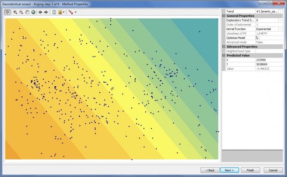287x177 pixels.
Task: Open the Exploratory Trend Surface dropdown
Action: coord(281,20)
